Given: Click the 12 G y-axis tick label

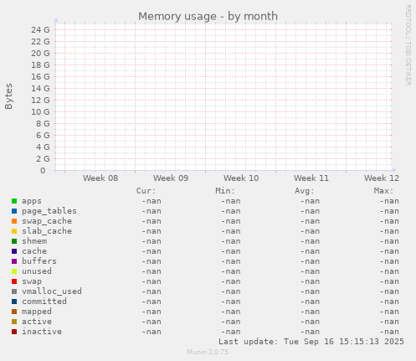Looking at the screenshot, I should click(x=40, y=101).
